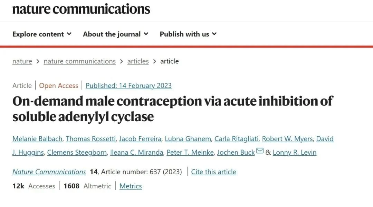Go to nature breadcrumb link
This screenshot has width=373, height=207.
coord(22,61)
